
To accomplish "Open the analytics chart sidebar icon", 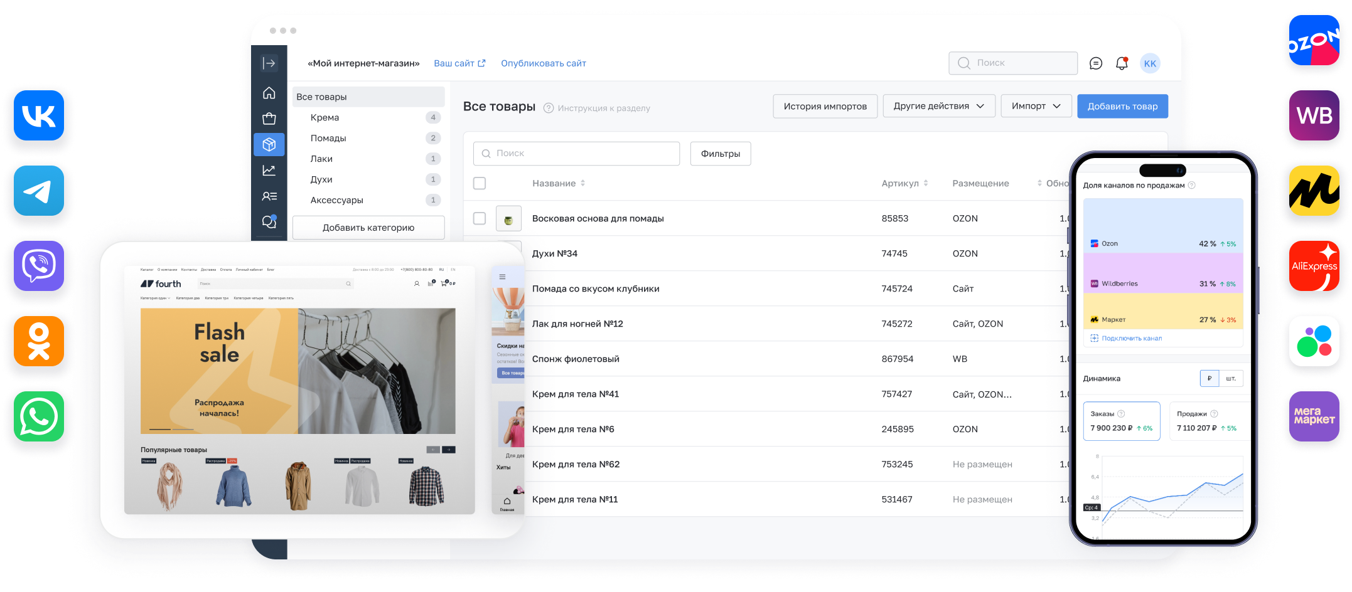I will click(x=269, y=170).
